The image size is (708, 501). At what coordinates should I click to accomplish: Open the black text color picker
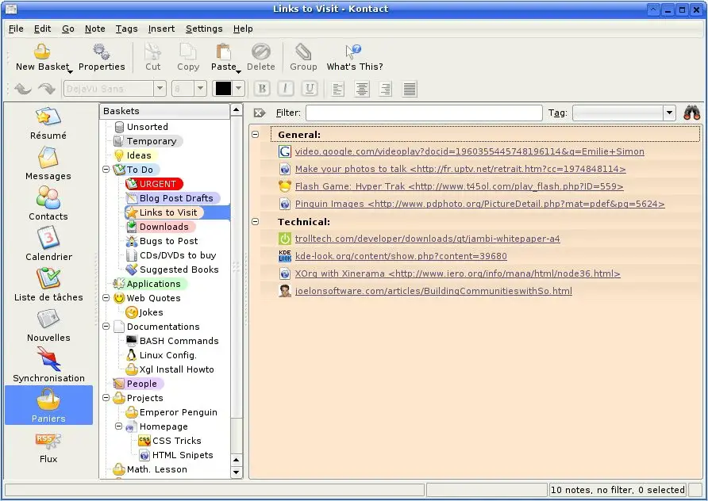pos(229,88)
